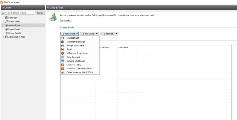Click the Gmail envelope icon
The height and width of the screenshot is (120, 237).
click(62, 50)
